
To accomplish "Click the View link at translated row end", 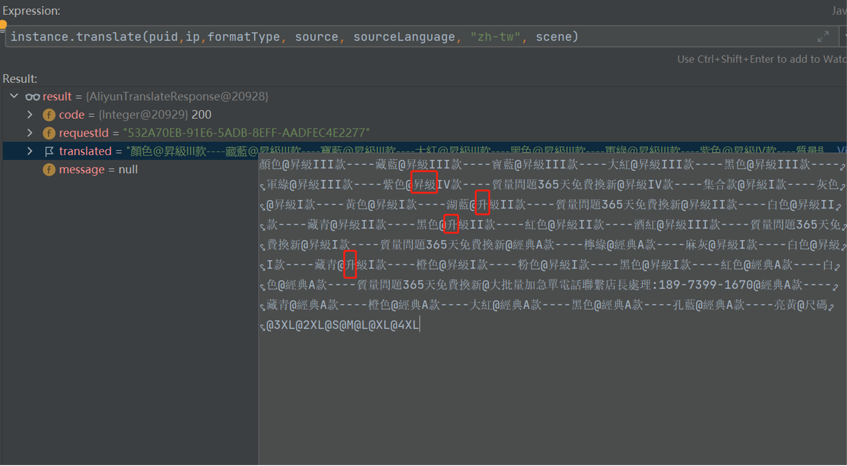I will 841,150.
